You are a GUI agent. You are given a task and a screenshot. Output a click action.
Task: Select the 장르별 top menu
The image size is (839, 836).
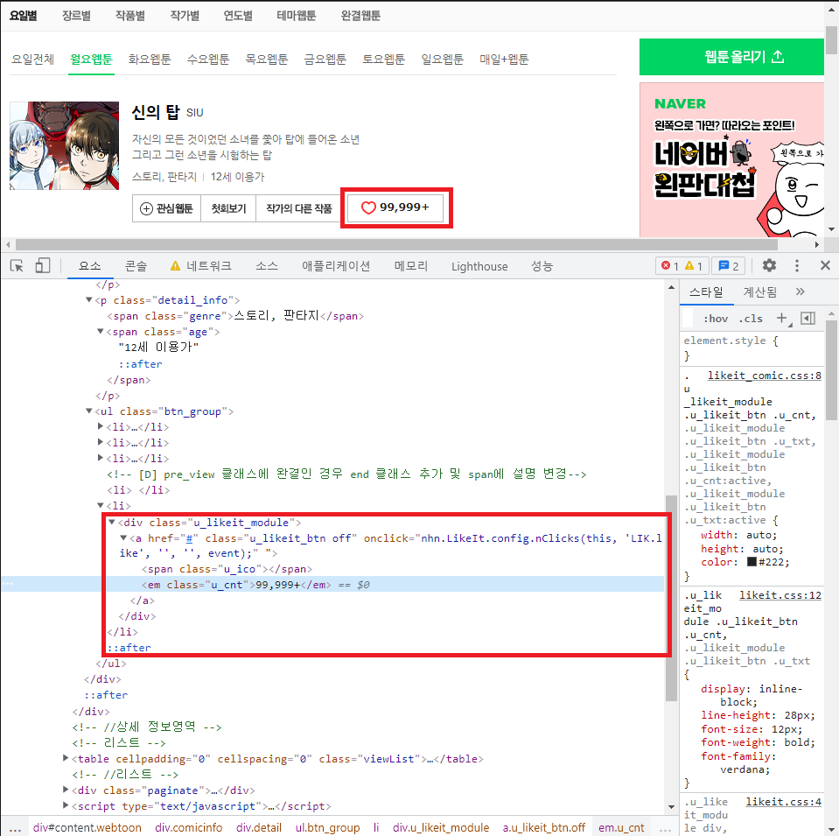click(x=76, y=16)
